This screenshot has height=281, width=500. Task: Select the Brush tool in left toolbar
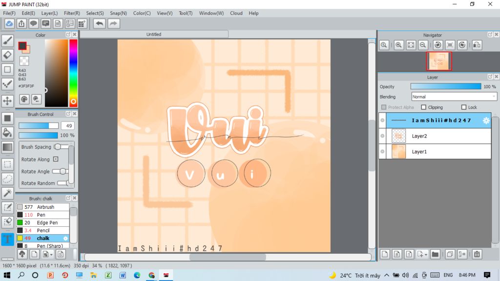(7, 41)
